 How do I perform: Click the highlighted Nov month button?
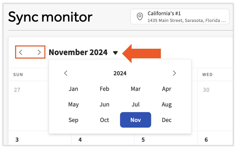[136, 120]
